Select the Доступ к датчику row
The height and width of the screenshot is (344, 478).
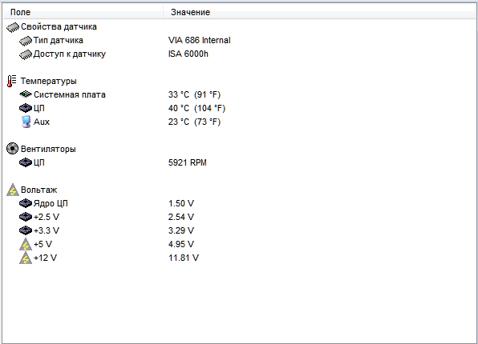tap(239, 54)
